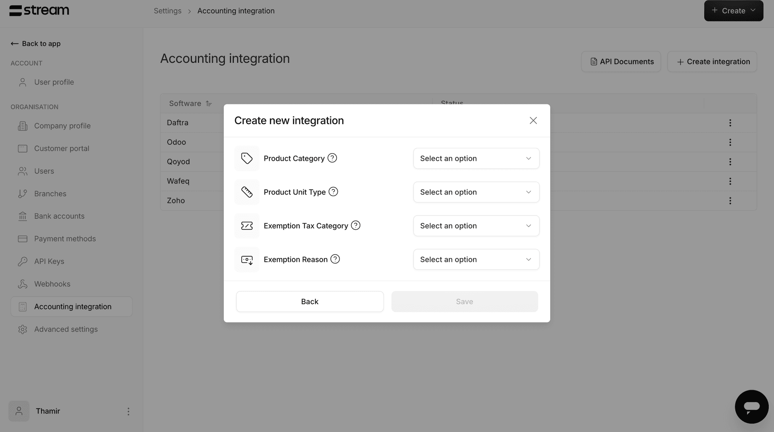Close the Create new integration dialog
This screenshot has width=774, height=432.
[533, 120]
